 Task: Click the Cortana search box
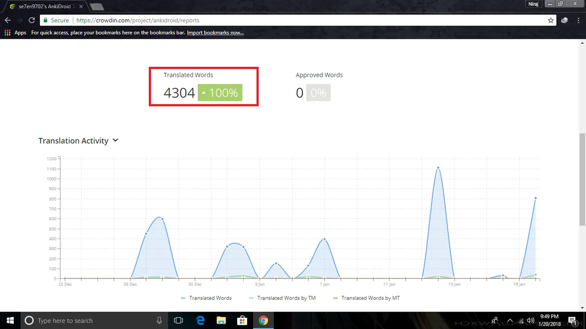tap(94, 320)
